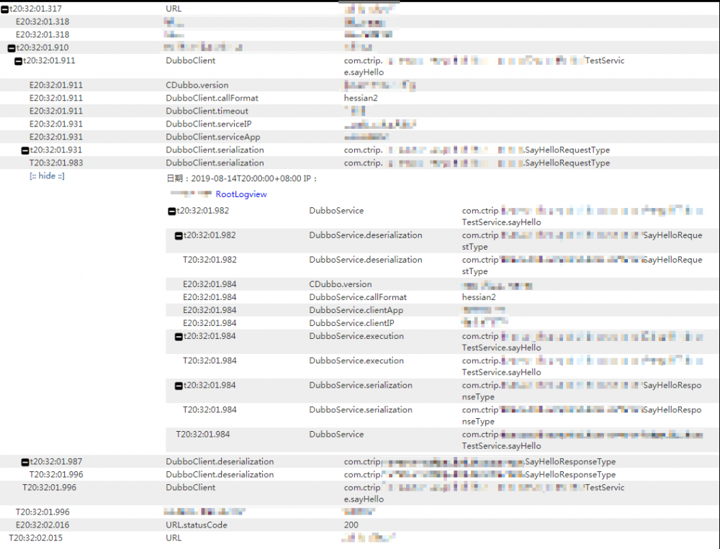Collapse the t20:32:01.911 DubboClient node

click(x=19, y=61)
